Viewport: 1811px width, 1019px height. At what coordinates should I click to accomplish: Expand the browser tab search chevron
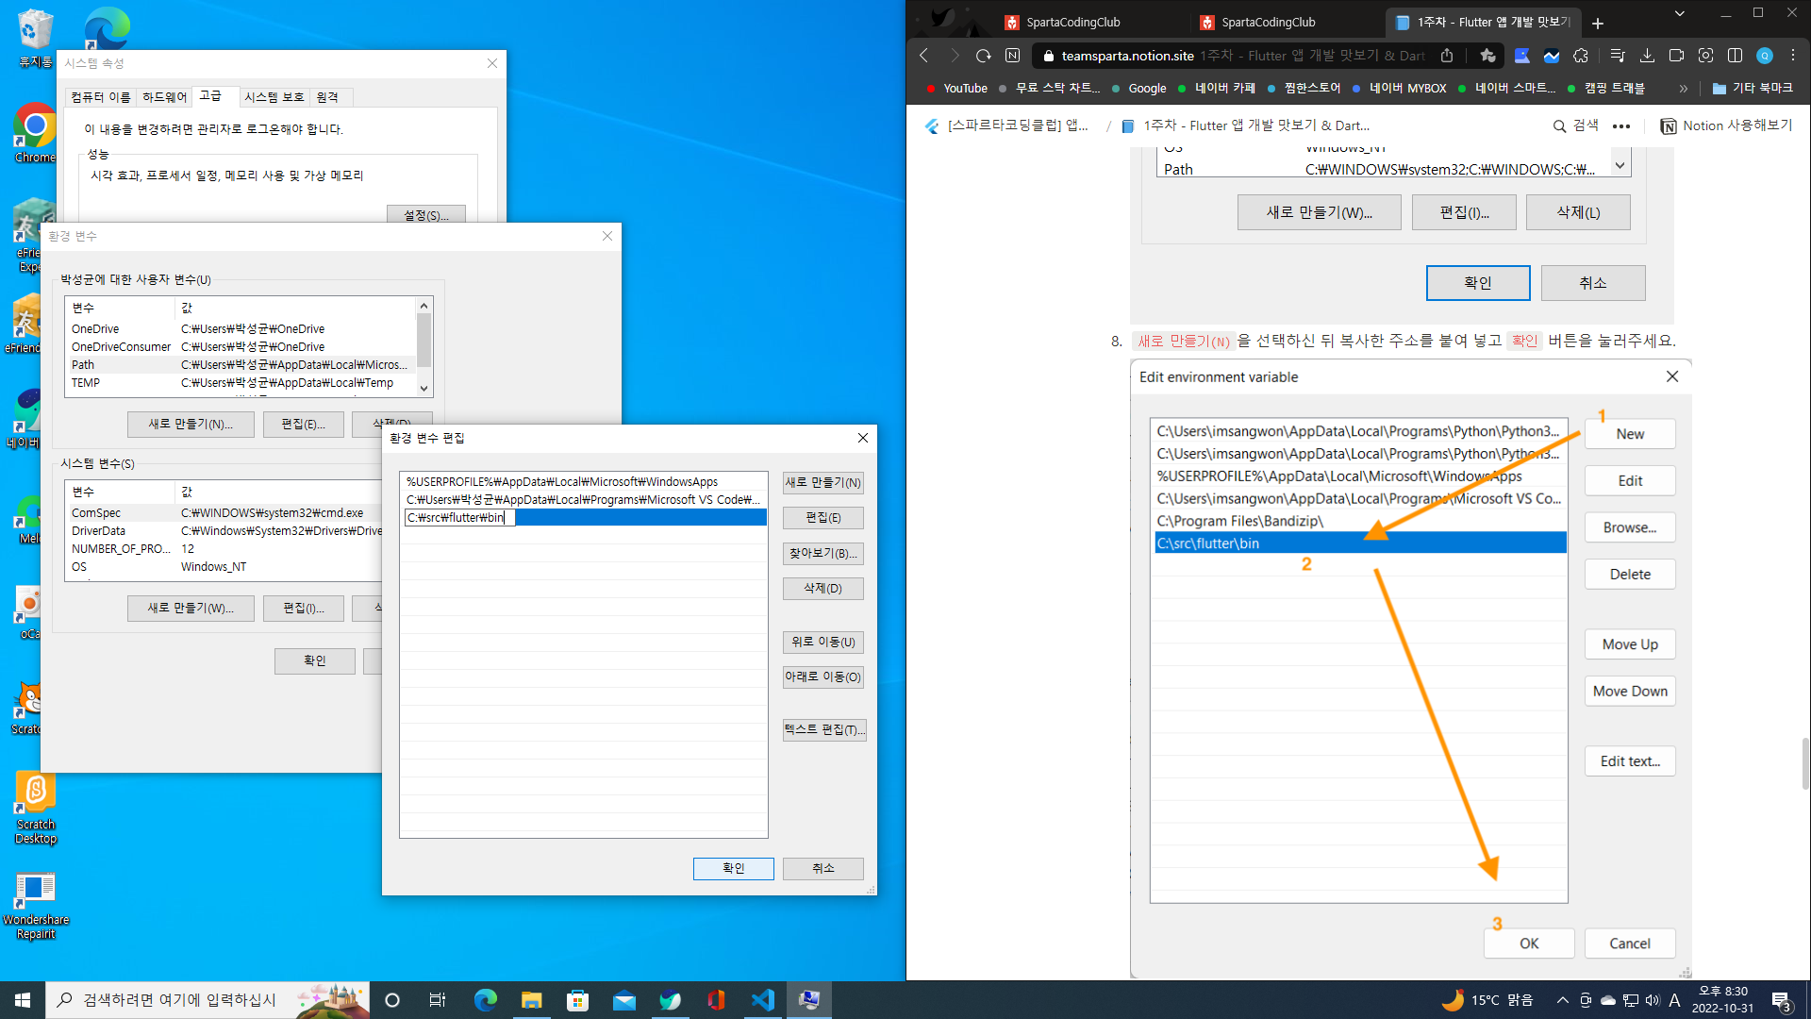(1679, 13)
